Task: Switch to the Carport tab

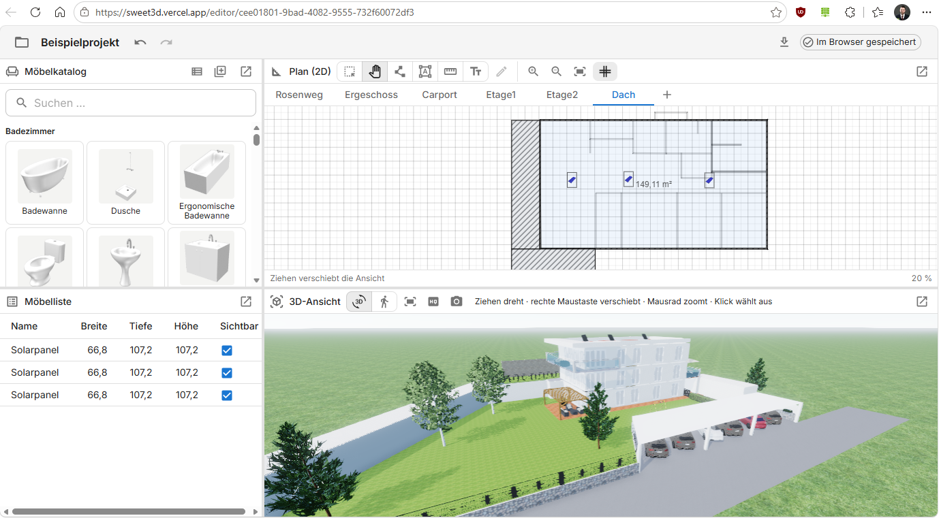Action: tap(440, 95)
